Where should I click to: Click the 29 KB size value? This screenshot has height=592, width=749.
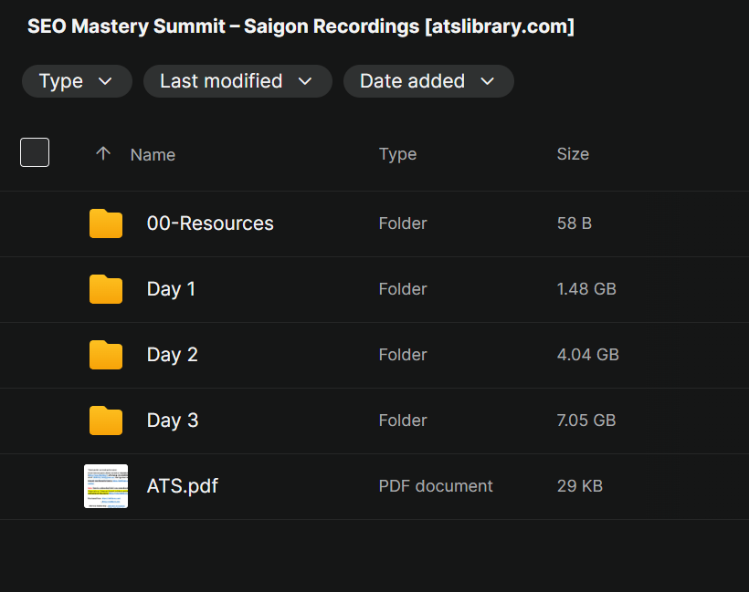tap(580, 486)
